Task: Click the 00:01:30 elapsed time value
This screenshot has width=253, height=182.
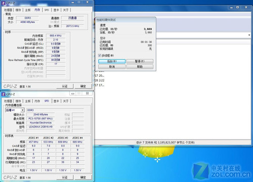Action: tap(146, 42)
